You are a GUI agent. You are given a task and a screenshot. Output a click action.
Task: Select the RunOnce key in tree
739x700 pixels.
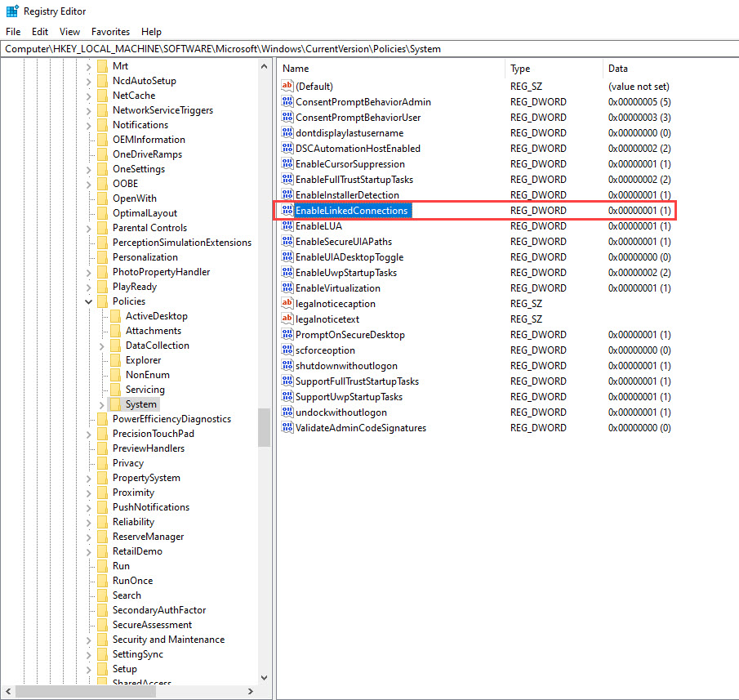tap(132, 581)
